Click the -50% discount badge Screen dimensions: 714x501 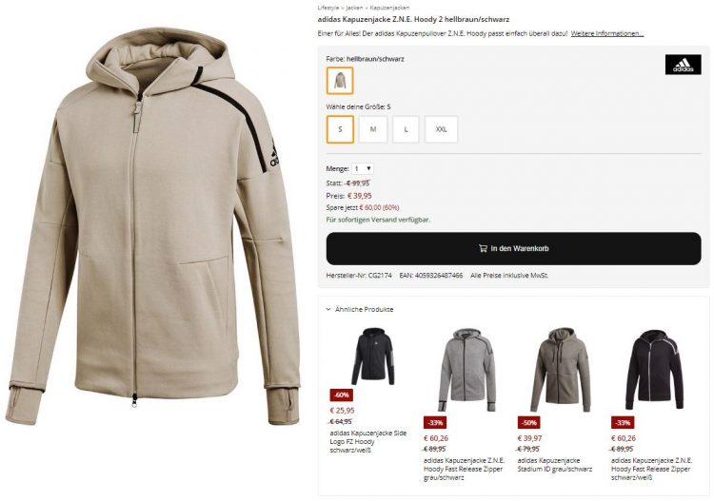528,423
